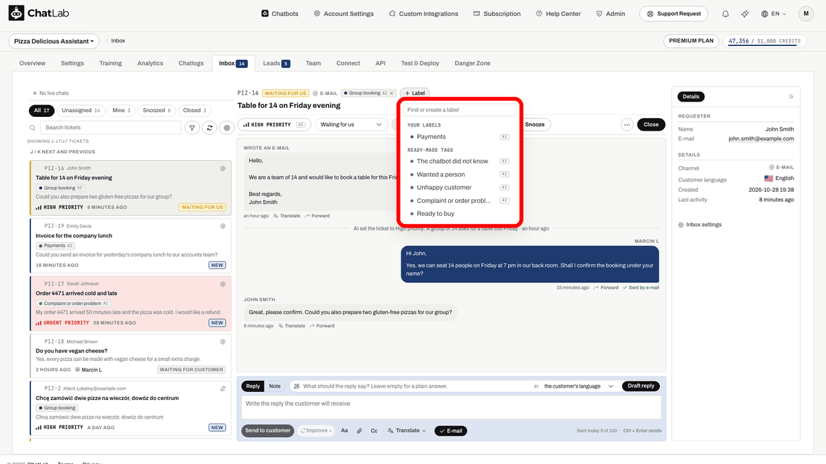
Task: Open Custom Integrations in top navigation
Action: (x=423, y=14)
